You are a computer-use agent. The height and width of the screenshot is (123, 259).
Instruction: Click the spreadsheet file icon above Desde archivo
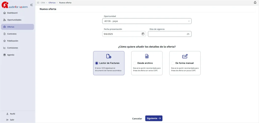pyautogui.click(x=147, y=56)
